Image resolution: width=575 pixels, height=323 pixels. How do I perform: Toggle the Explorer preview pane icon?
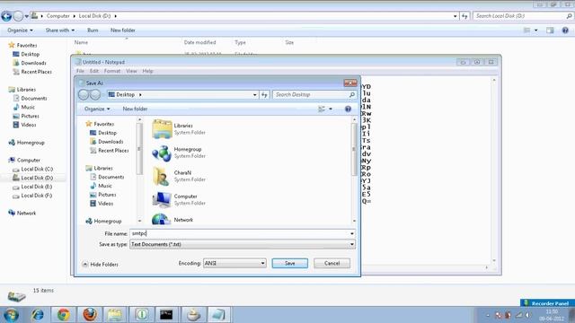pyautogui.click(x=550, y=31)
